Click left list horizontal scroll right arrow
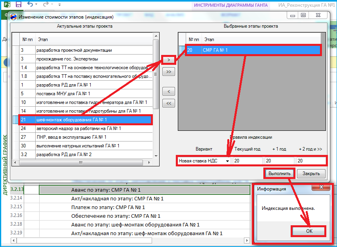This screenshot has width=337, height=247. [x=149, y=162]
